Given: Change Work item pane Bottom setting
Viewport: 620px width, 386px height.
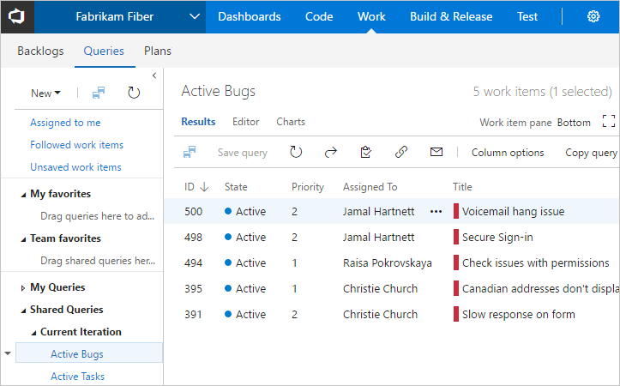Looking at the screenshot, I should (574, 123).
